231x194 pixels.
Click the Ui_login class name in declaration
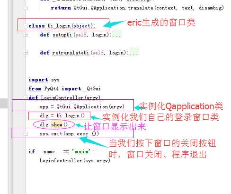click(59, 26)
